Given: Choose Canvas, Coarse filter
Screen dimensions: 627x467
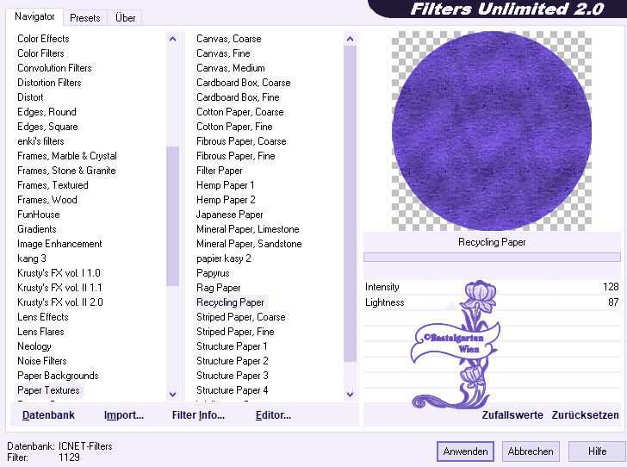Looking at the screenshot, I should (229, 39).
